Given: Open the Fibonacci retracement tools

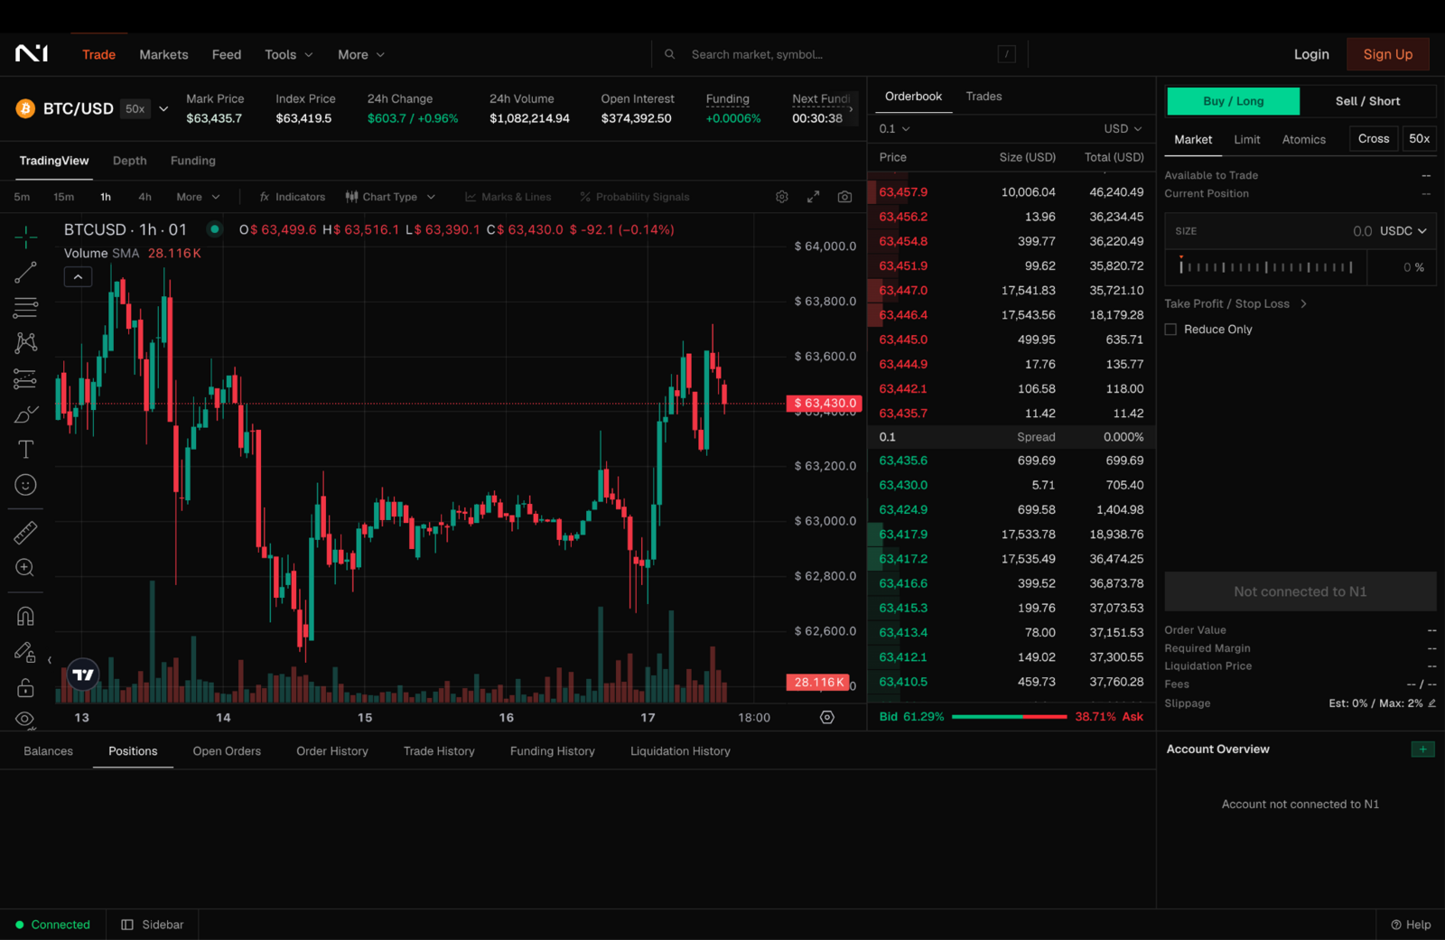Looking at the screenshot, I should coord(25,308).
